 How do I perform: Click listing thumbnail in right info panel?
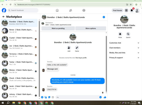(x=124, y=19)
